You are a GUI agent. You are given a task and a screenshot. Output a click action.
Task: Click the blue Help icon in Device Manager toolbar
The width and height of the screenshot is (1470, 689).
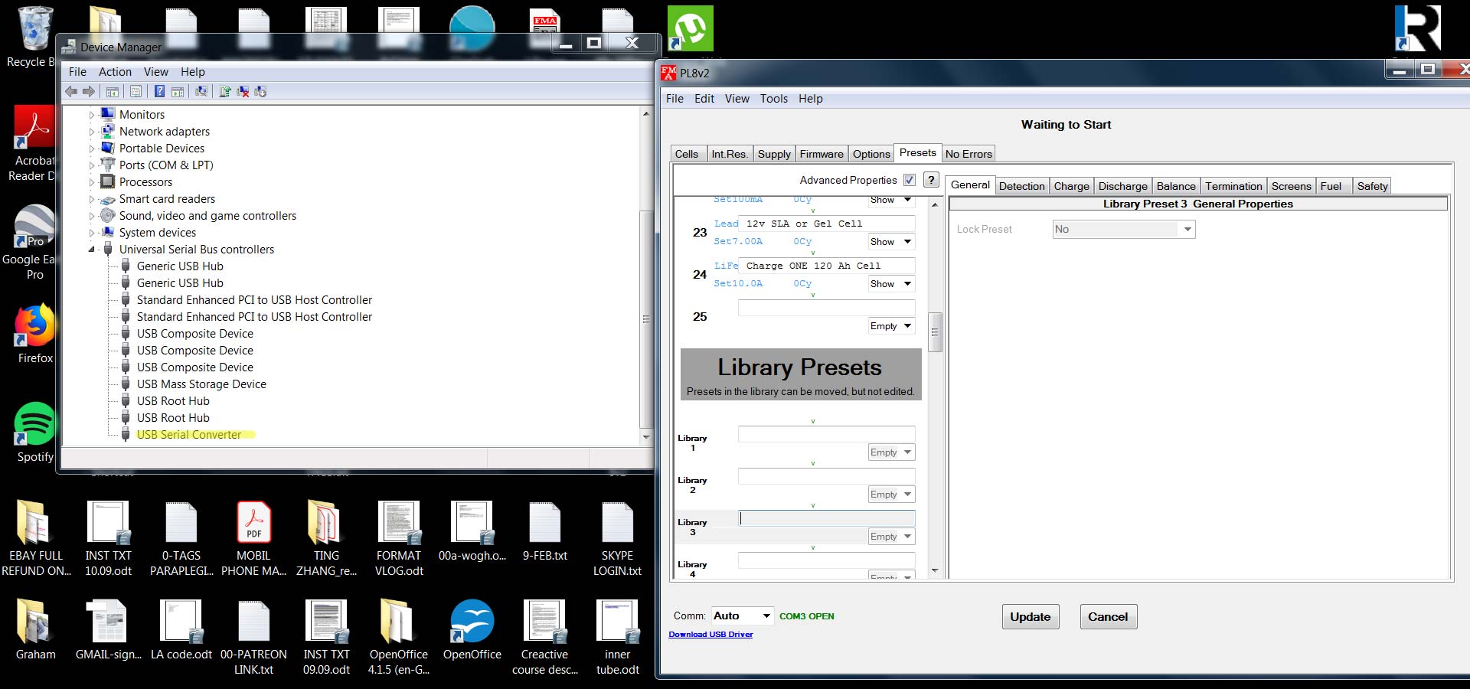[159, 92]
